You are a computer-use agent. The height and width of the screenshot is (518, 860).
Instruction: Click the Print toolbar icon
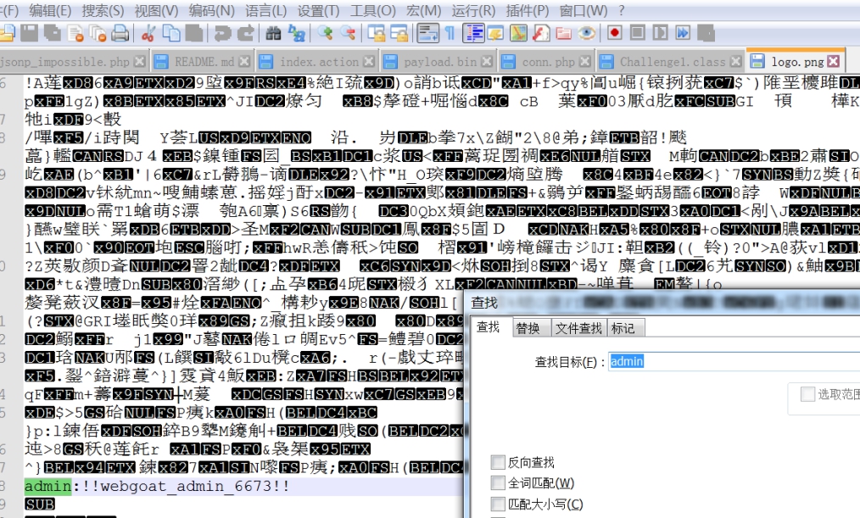[120, 33]
